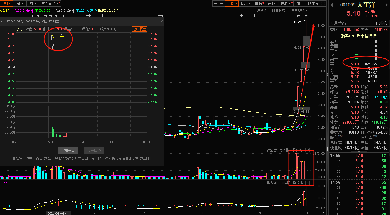Click 改参数 on volume indicator panel
The height and width of the screenshot is (215, 390).
coord(272,150)
